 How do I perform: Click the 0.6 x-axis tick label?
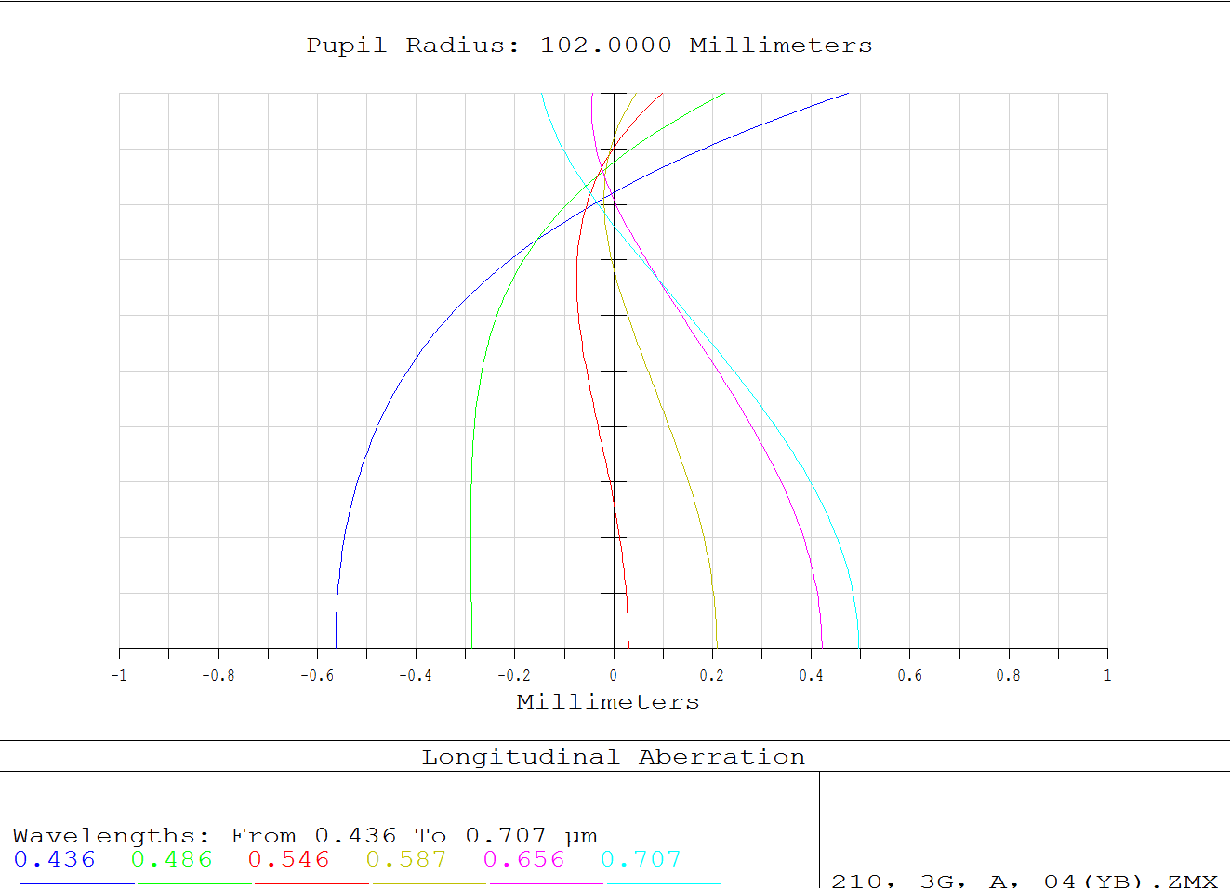coord(910,675)
